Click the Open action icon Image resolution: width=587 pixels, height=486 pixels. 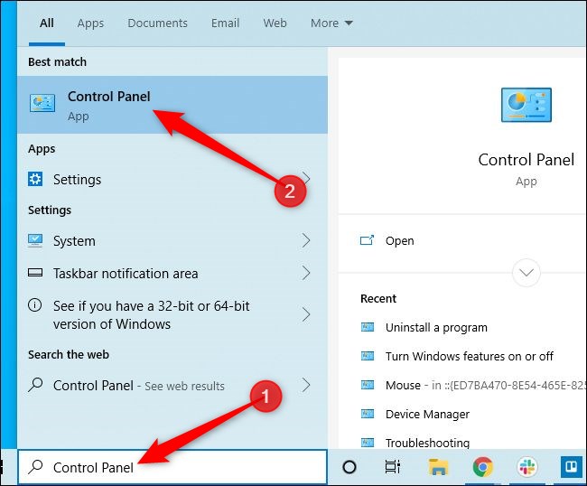tap(367, 240)
